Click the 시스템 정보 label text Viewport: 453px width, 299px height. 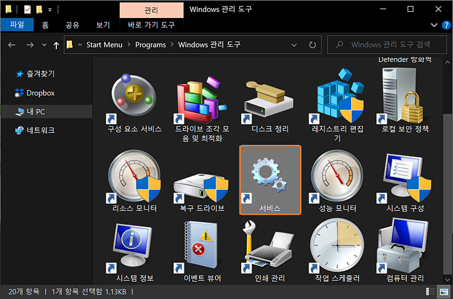point(134,278)
